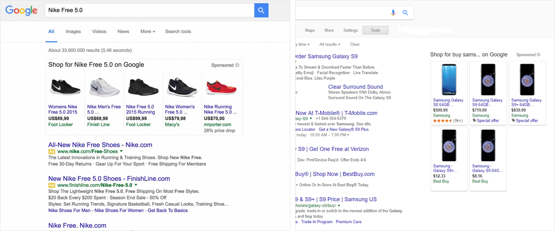555x231 pixels.
Task: Open Search tools
Action: 178,31
